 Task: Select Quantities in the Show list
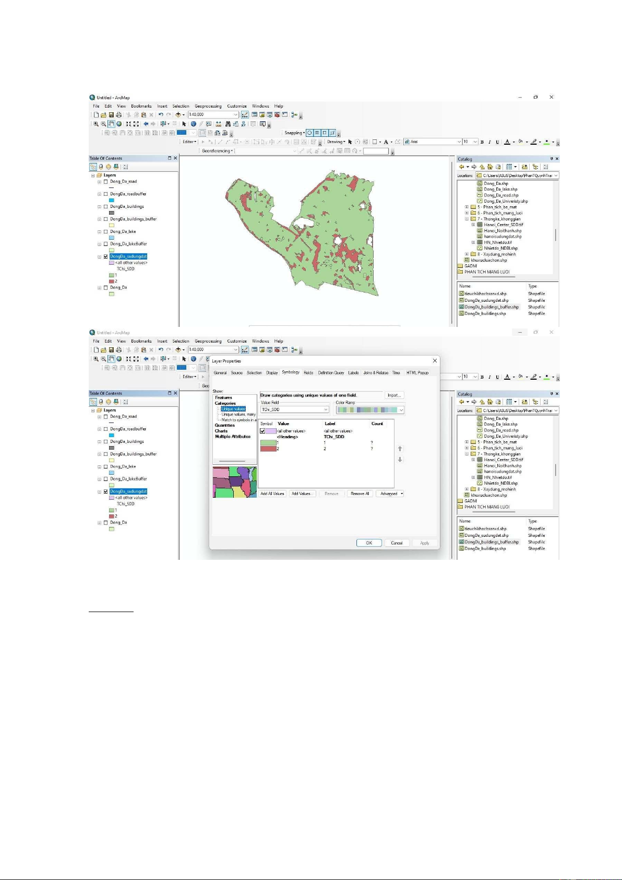pyautogui.click(x=225, y=425)
